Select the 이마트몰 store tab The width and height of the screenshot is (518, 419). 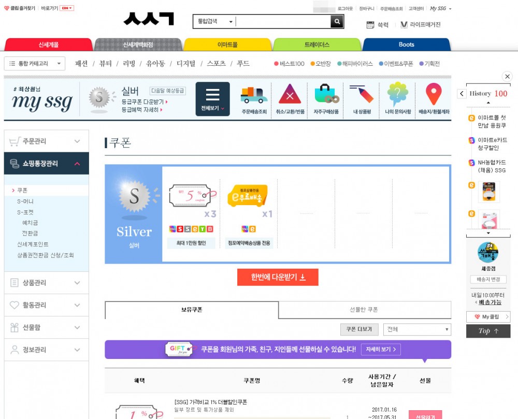[227, 45]
